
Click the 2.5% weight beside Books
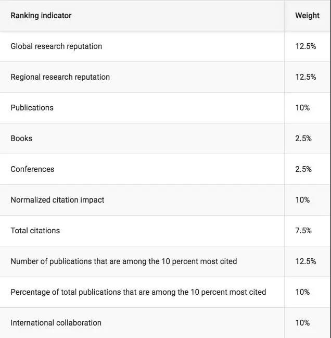point(303,139)
